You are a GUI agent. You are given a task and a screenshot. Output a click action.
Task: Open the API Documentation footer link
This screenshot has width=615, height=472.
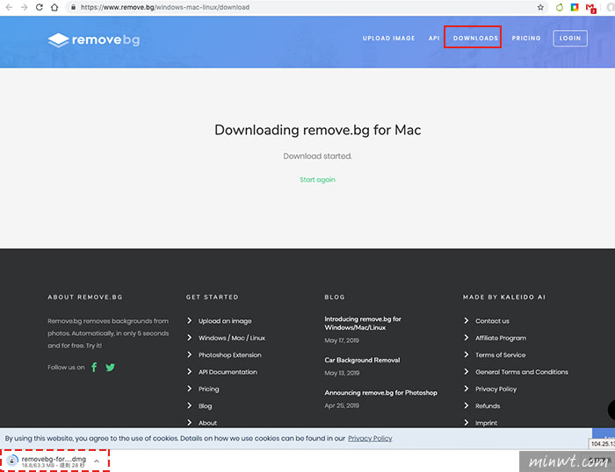[x=228, y=372]
